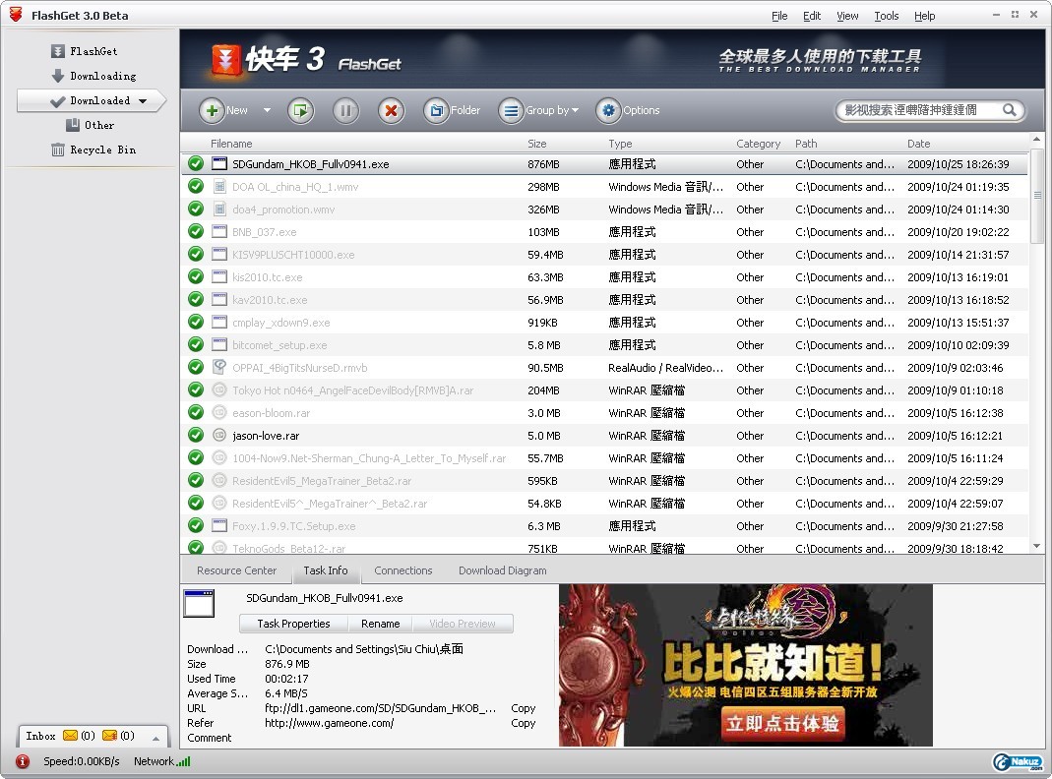Switch to the Connections tab
This screenshot has height=779, width=1052.
tap(403, 570)
